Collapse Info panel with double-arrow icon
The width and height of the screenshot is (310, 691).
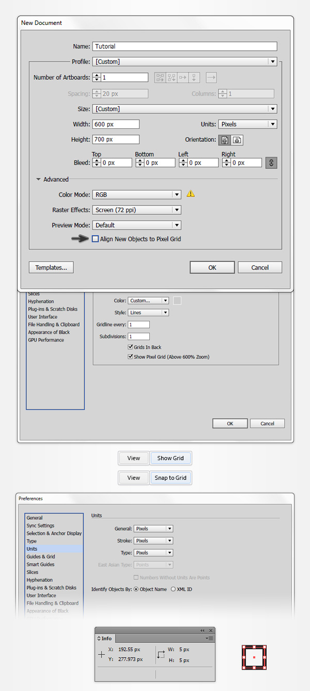pos(203,630)
